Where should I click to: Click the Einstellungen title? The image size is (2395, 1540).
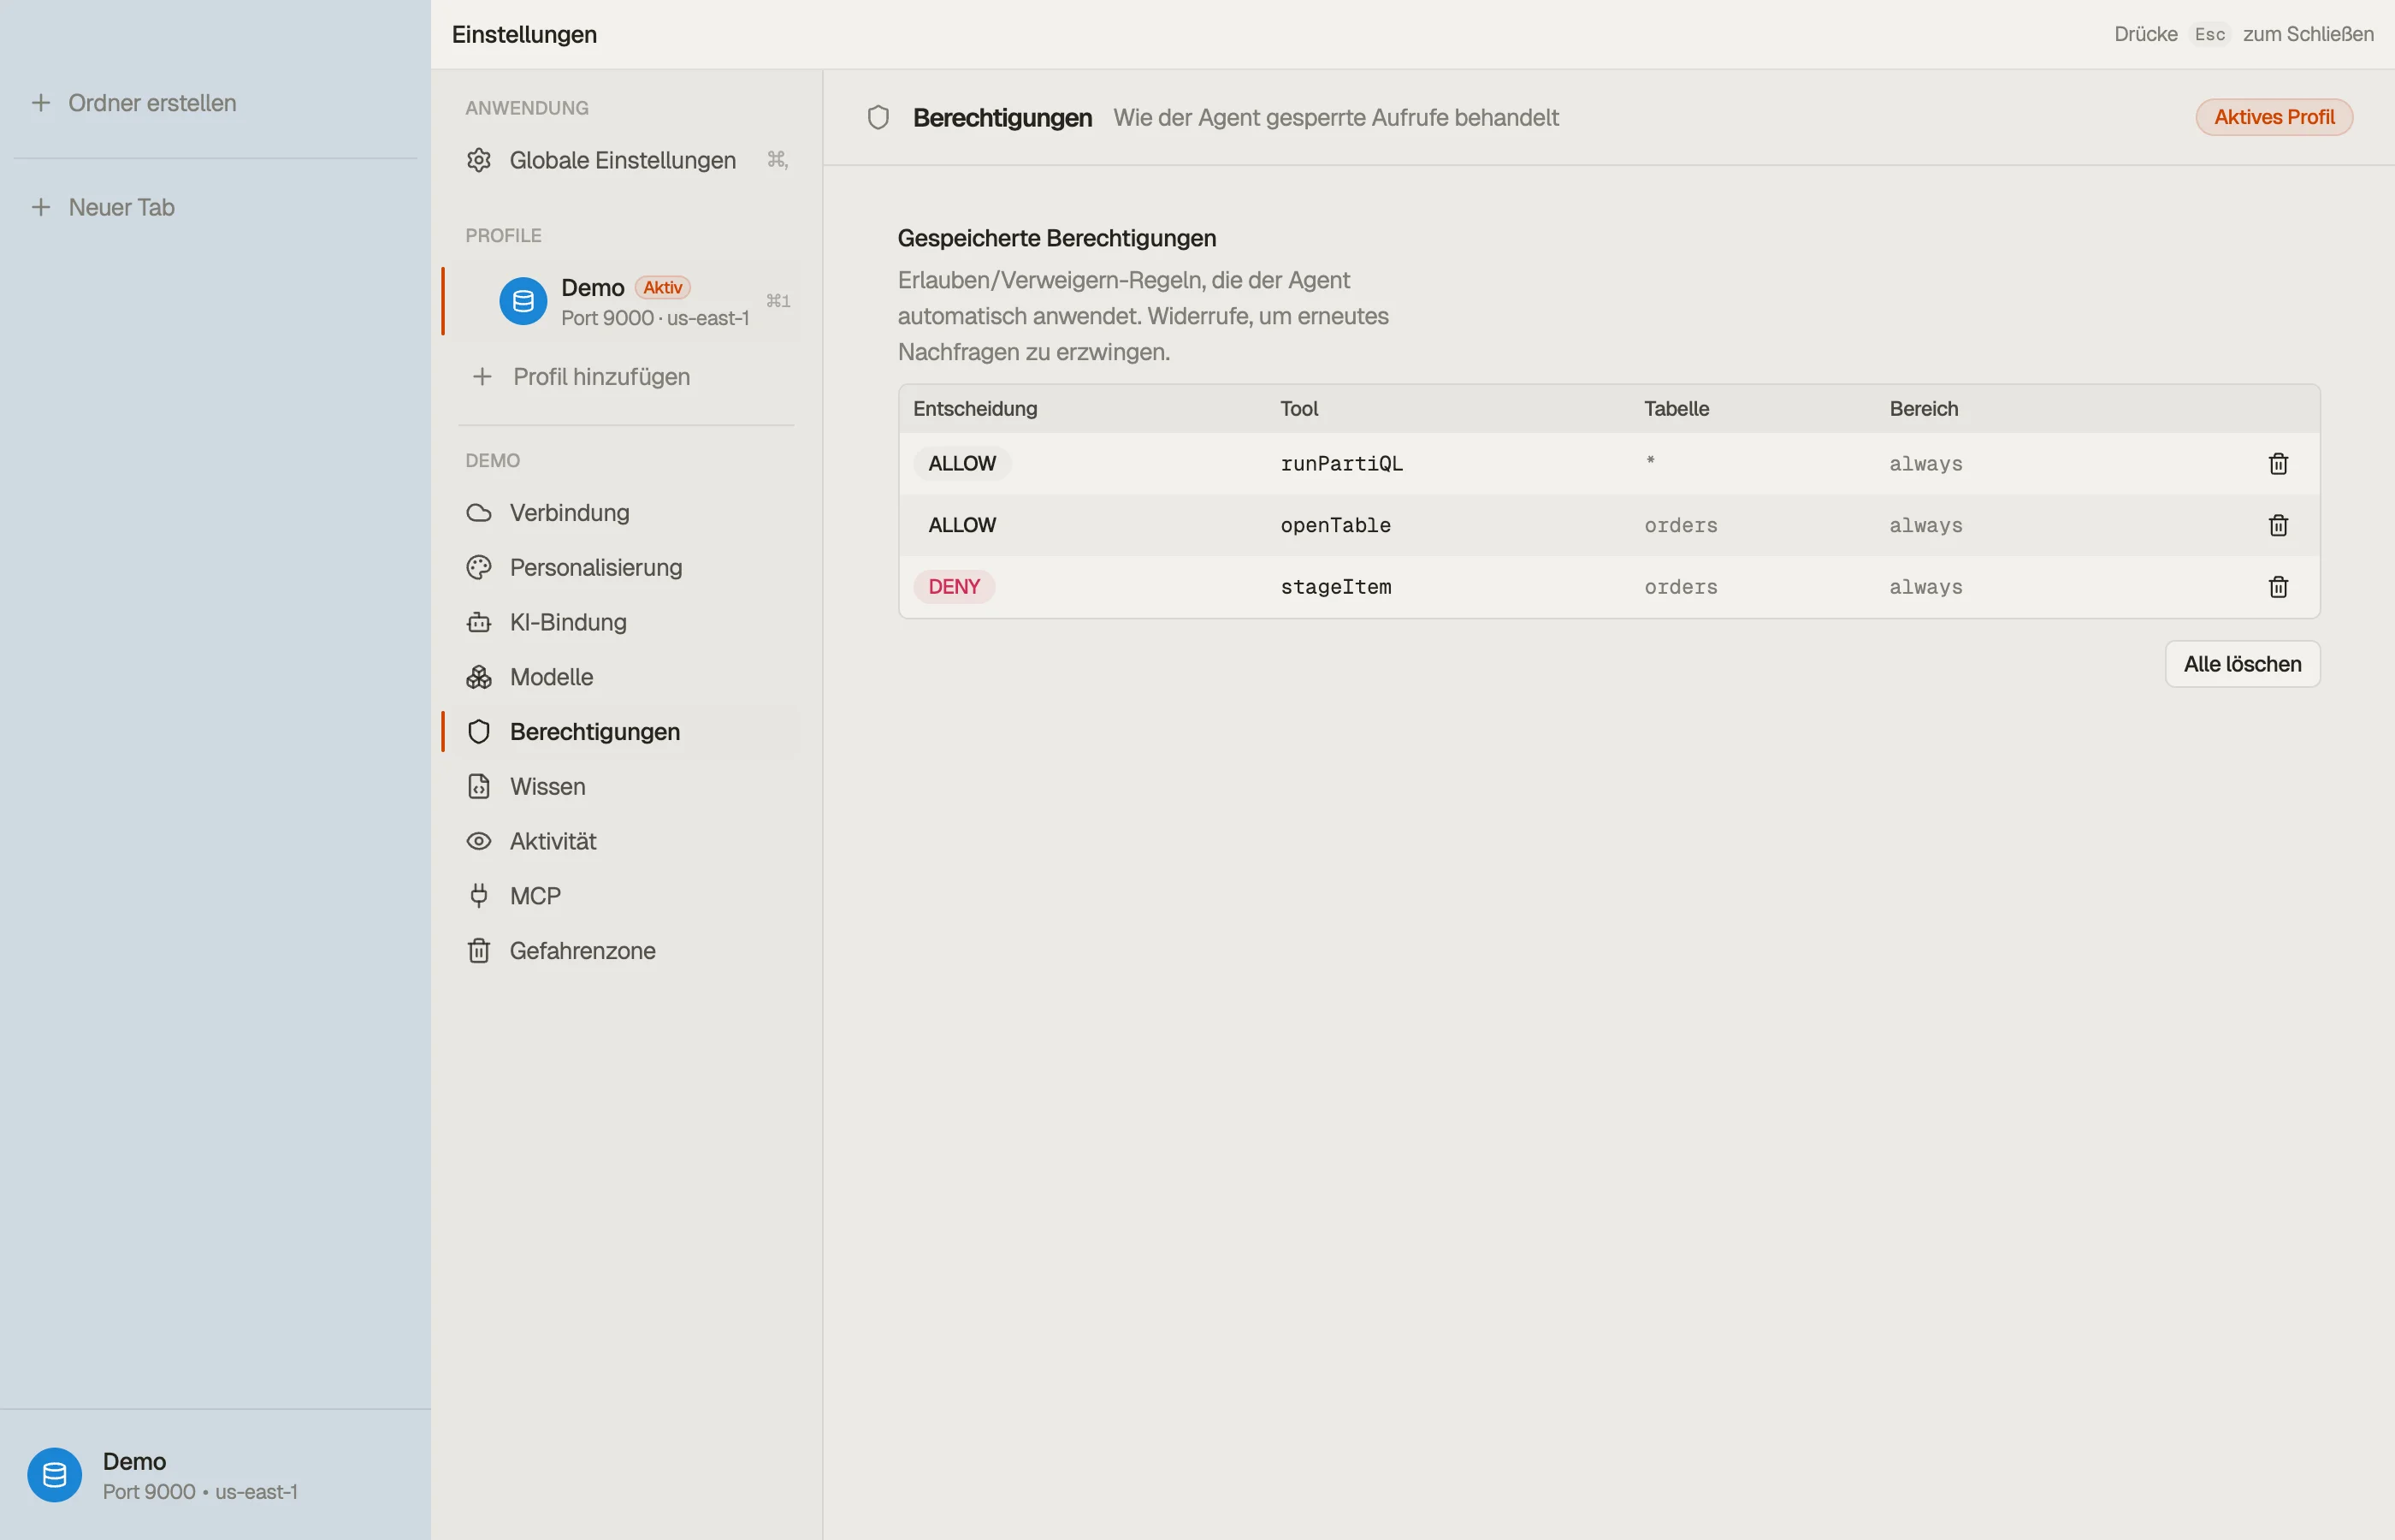pyautogui.click(x=523, y=34)
